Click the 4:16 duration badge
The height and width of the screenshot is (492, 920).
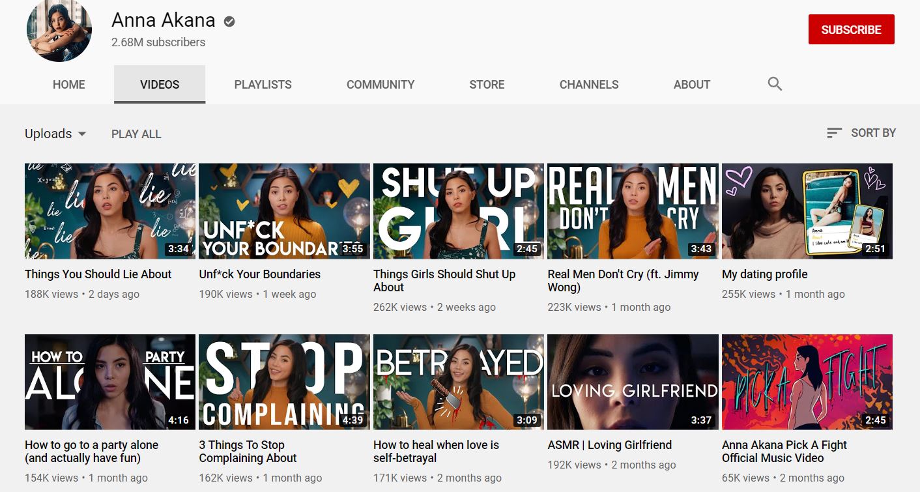tap(179, 420)
